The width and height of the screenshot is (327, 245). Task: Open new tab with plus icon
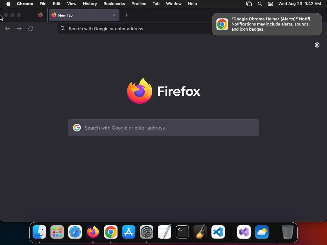126,15
